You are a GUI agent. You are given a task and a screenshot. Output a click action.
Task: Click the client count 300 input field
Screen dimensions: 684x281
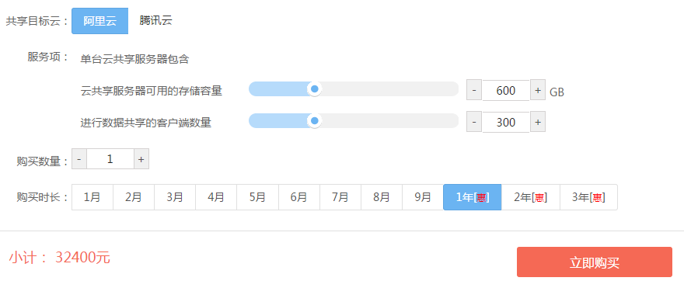coord(506,122)
